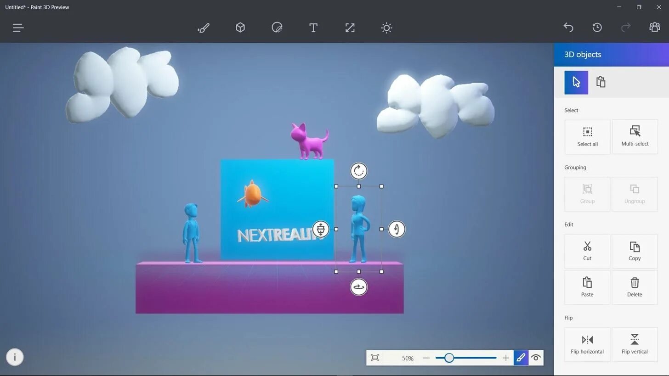
Task: Open the Canvas resize tool
Action: [350, 28]
